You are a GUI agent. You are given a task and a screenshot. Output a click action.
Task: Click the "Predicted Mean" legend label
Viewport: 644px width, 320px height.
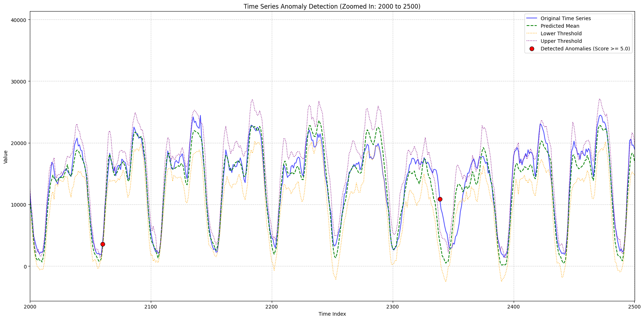coord(560,26)
